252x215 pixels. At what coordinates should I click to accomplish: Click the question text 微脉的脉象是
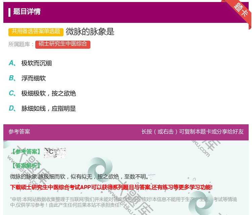(x=90, y=32)
